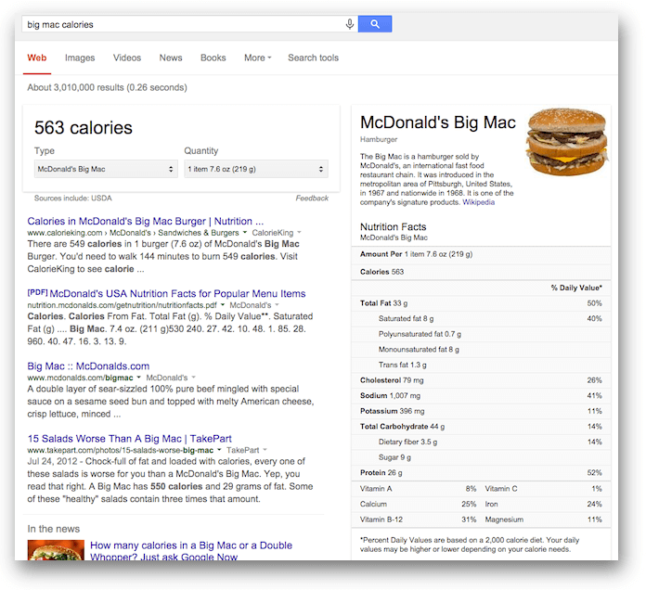Click the 'Total Fat 33 g' row
646x590 pixels.
481,303
